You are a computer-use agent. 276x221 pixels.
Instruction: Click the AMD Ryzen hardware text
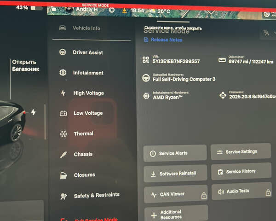[x=167, y=97]
